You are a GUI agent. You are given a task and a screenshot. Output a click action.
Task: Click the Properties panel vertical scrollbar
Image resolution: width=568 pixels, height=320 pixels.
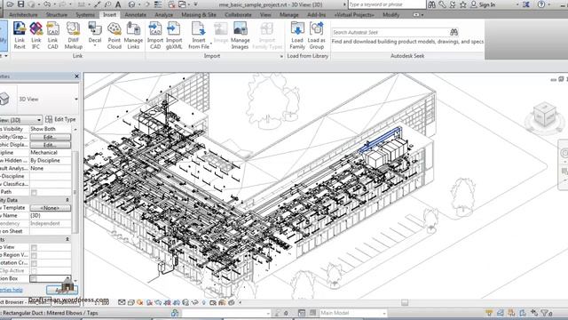click(x=75, y=192)
